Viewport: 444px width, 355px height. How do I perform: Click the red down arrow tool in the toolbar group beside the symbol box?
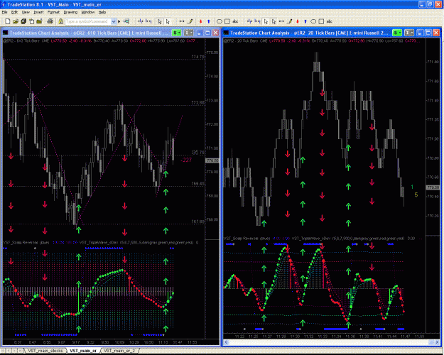(x=201, y=21)
